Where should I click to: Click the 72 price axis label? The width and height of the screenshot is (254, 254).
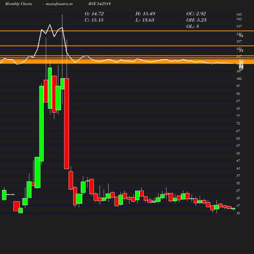point(238,123)
